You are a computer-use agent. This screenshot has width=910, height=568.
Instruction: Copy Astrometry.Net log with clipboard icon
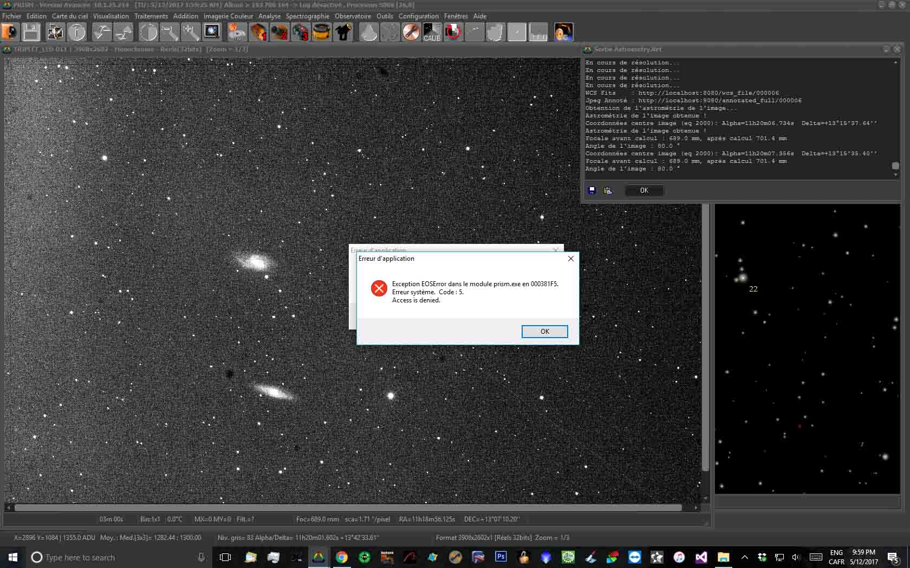(x=608, y=190)
